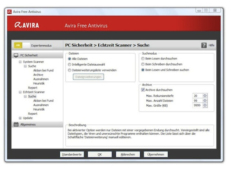Select Aktion bei Fund under System Scanner

(43, 70)
